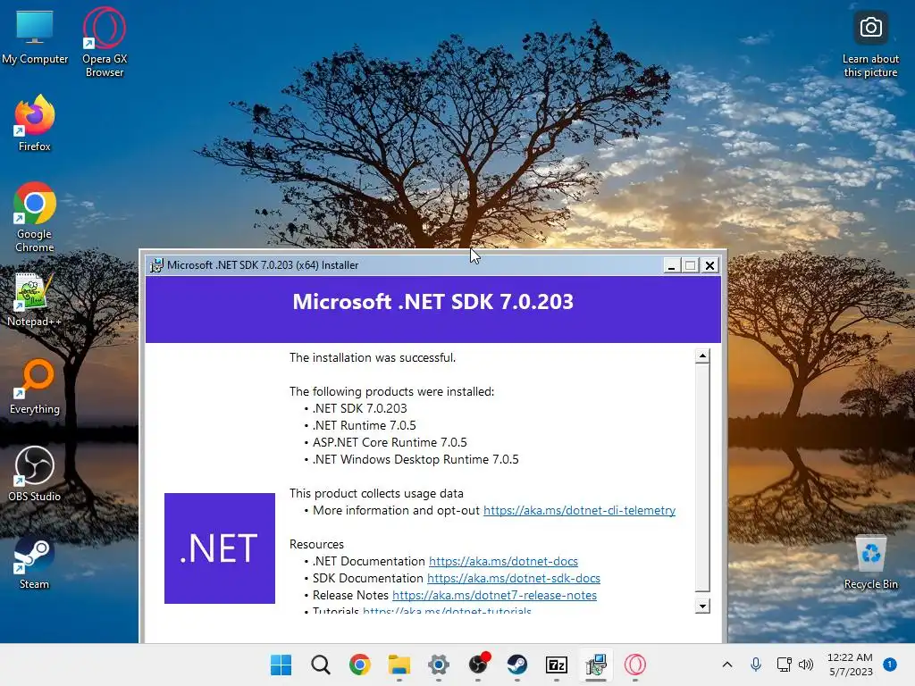Screen dimensions: 915x686
Task: Click the maximize button on the installer
Action: (691, 265)
